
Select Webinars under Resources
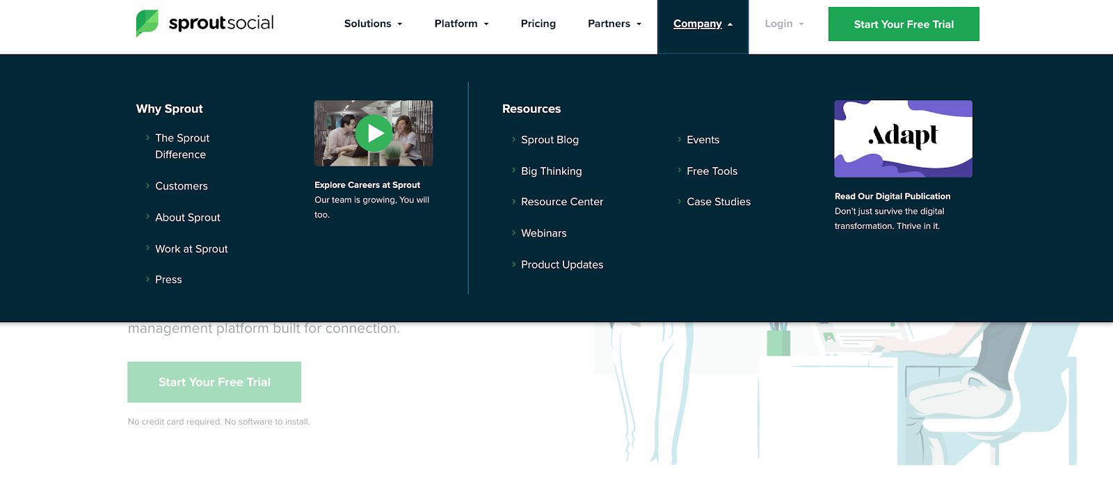pyautogui.click(x=543, y=233)
